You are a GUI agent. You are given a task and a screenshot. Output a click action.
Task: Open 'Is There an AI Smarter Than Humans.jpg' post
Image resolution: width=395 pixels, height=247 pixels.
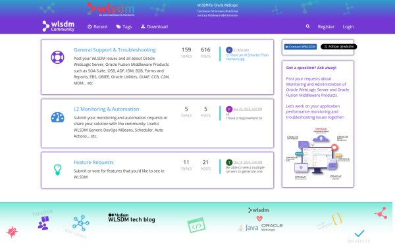pyautogui.click(x=247, y=57)
